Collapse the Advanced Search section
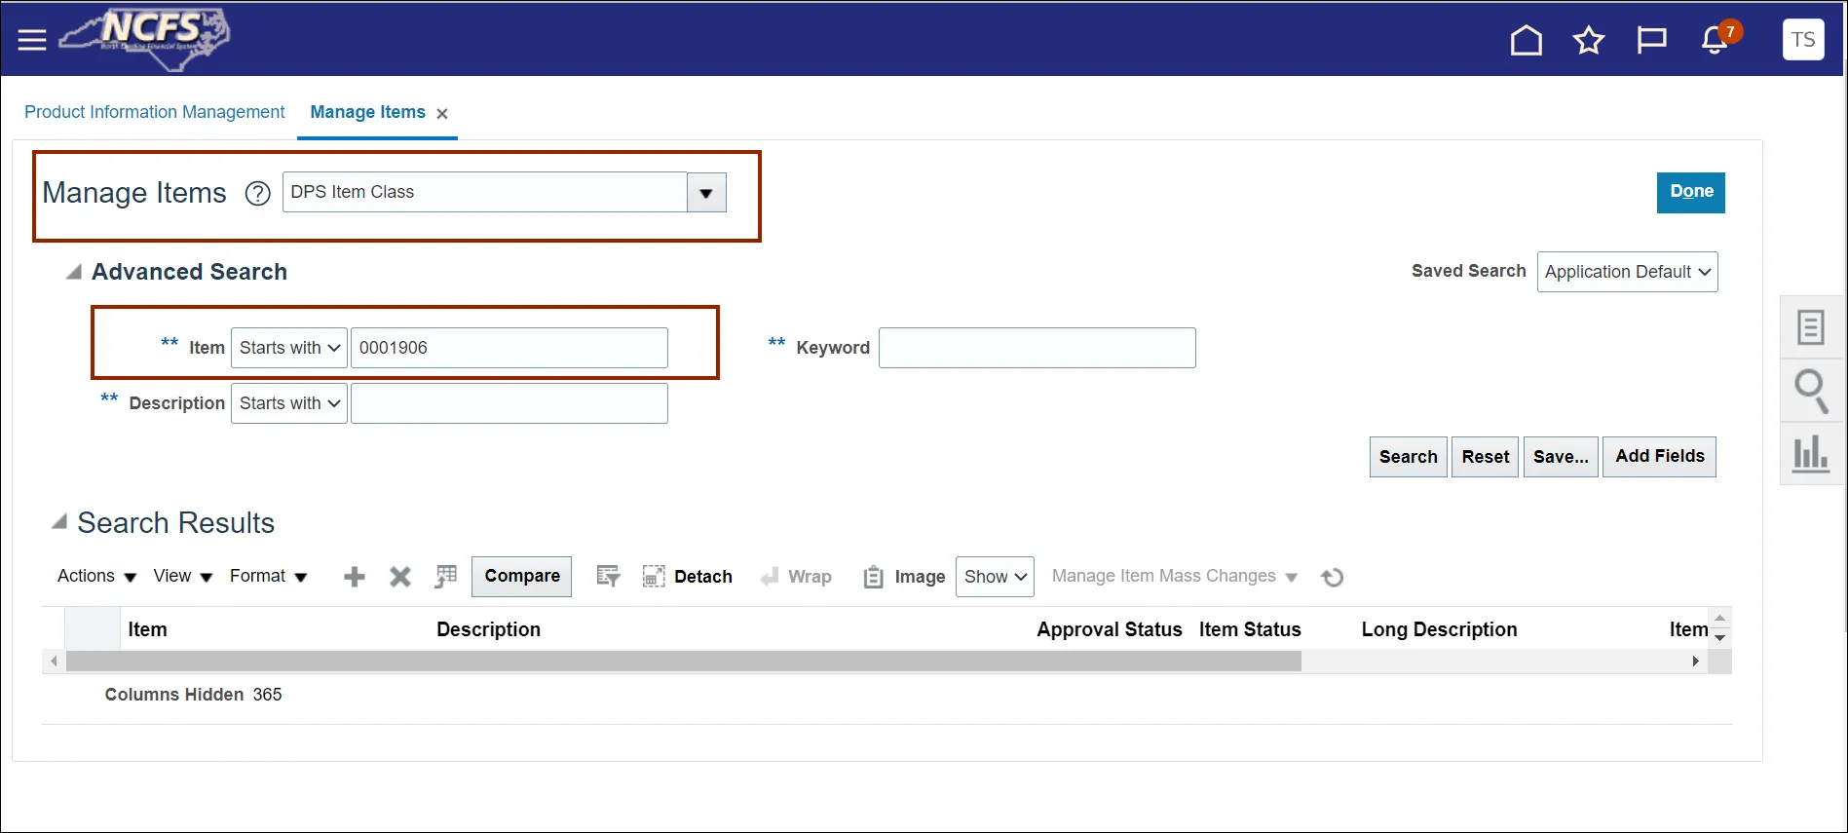This screenshot has height=833, width=1848. tap(73, 272)
